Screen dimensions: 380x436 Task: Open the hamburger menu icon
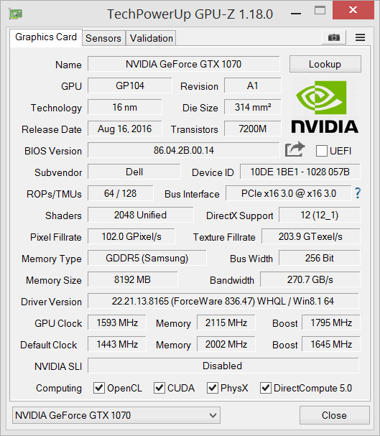pyautogui.click(x=360, y=37)
